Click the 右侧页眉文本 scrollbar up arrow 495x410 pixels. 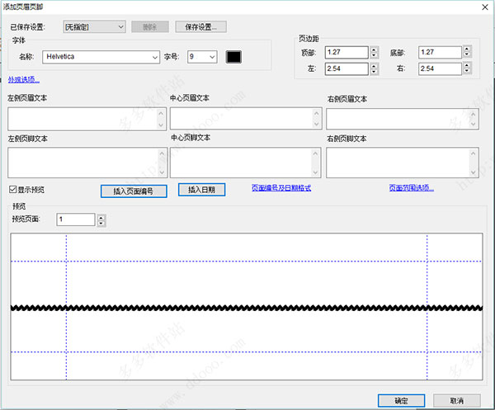473,115
